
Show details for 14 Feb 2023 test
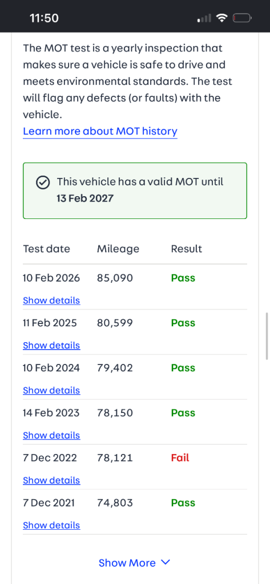(51, 435)
